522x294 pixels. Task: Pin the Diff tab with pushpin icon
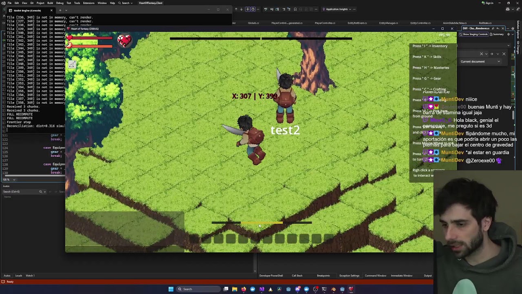coord(493,29)
